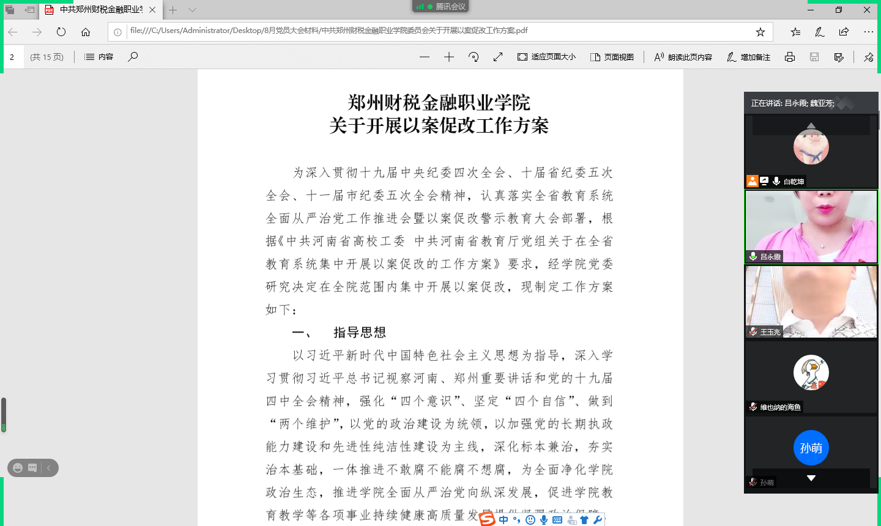This screenshot has height=526, width=881.
Task: Open the 页面视图 page view options
Action: click(612, 57)
